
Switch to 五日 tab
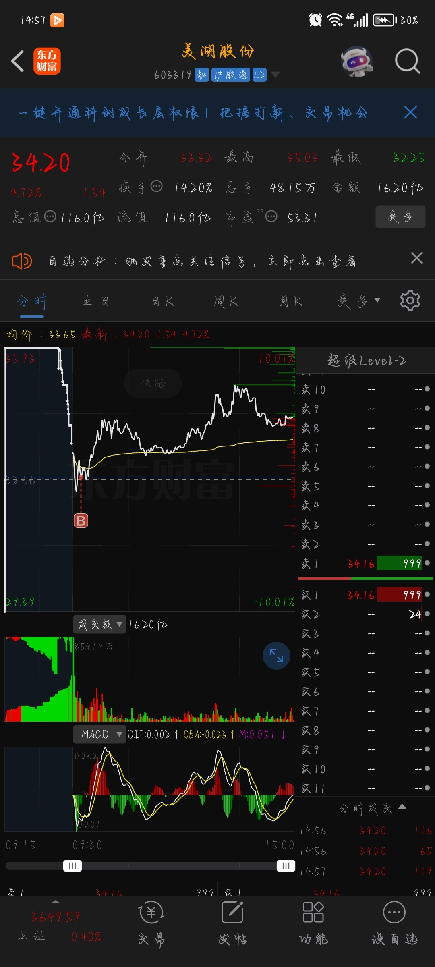point(96,301)
